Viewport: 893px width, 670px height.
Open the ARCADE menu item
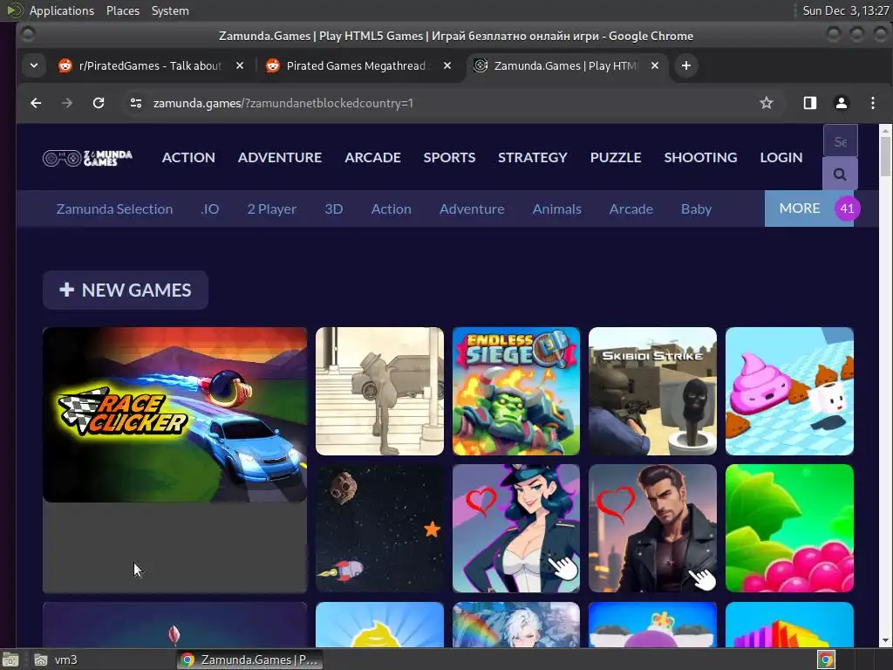tap(372, 157)
